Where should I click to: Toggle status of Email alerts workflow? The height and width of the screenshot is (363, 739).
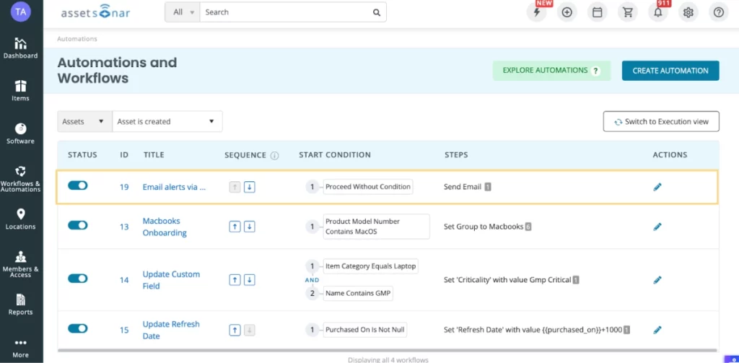[78, 185]
